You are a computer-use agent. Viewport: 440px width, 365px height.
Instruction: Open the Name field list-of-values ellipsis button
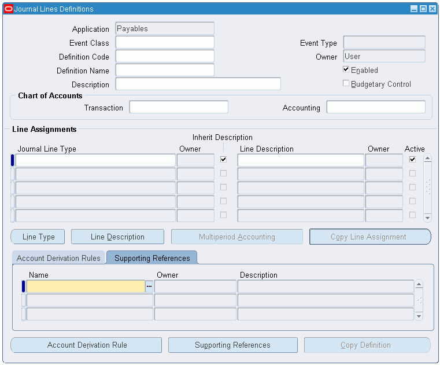[x=149, y=286]
